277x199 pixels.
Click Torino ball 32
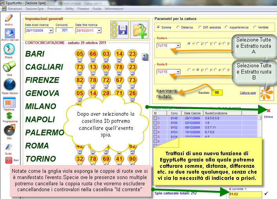80,159
